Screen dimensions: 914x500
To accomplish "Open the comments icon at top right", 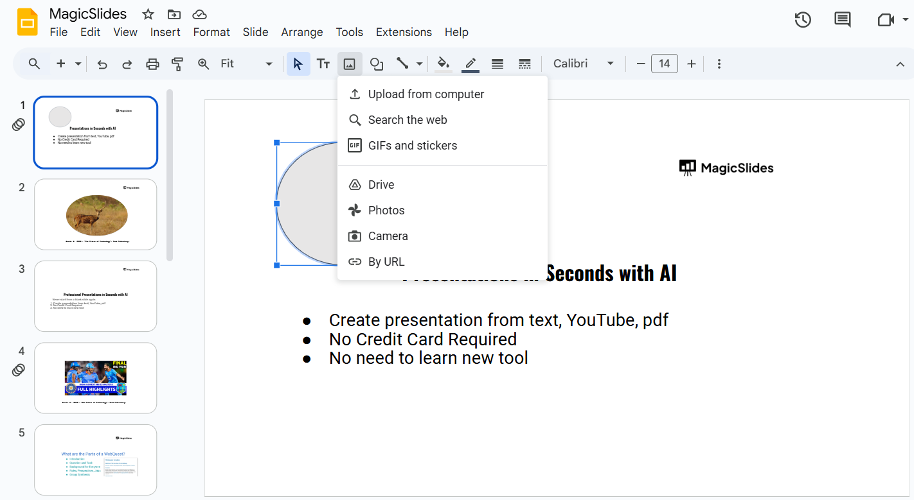I will coord(842,20).
